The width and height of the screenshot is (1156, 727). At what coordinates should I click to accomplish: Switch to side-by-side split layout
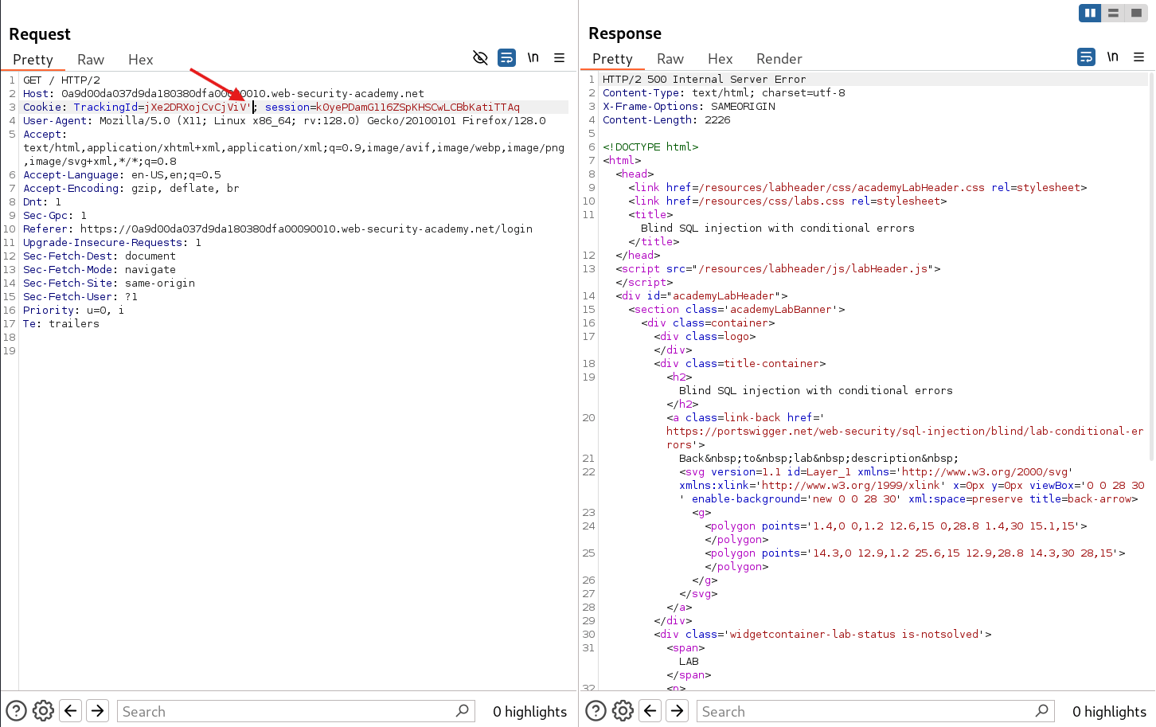[1090, 13]
